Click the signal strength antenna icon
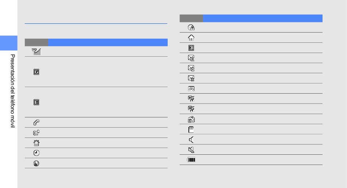 point(36,52)
